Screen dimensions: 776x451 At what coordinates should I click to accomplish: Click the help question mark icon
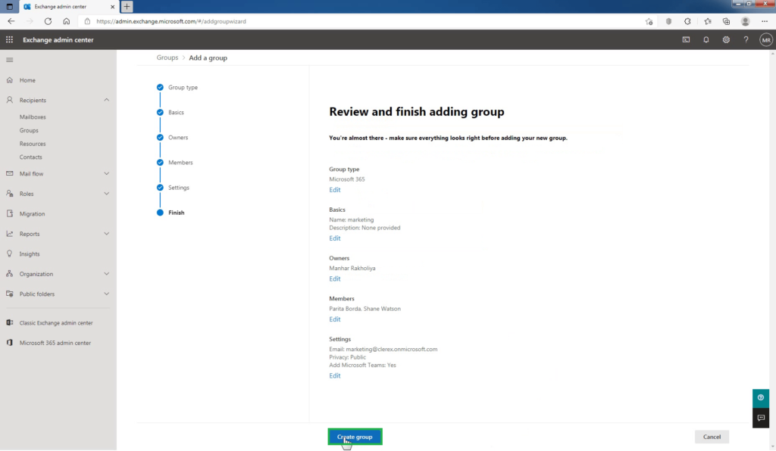click(x=746, y=39)
